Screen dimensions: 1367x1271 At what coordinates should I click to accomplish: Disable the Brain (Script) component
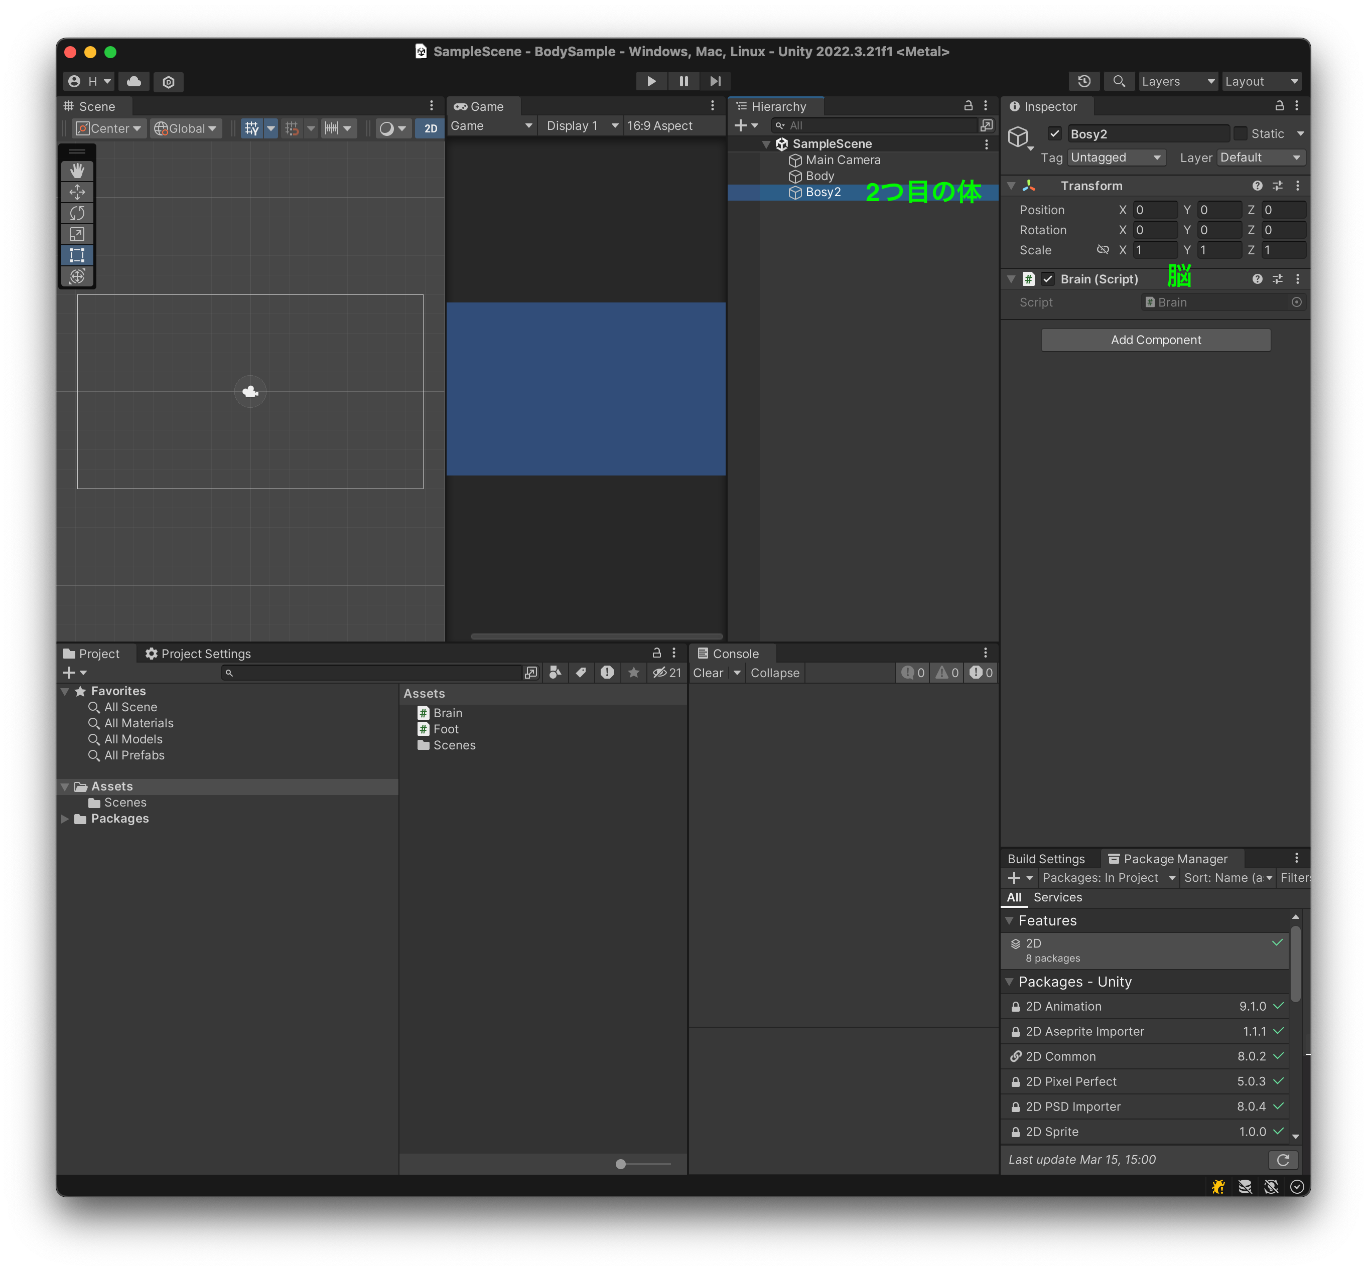[x=1049, y=279]
